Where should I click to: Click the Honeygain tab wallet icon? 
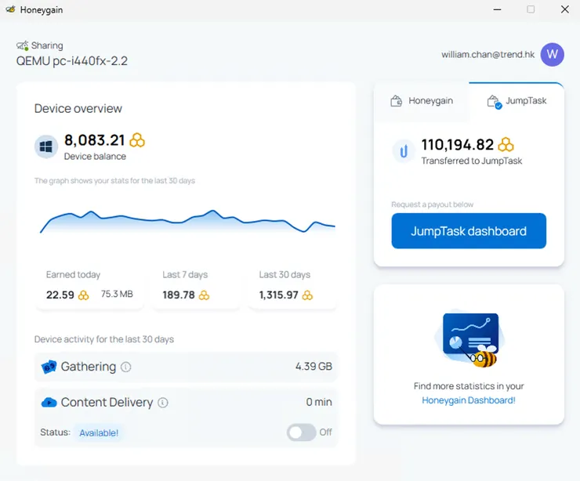pyautogui.click(x=396, y=100)
